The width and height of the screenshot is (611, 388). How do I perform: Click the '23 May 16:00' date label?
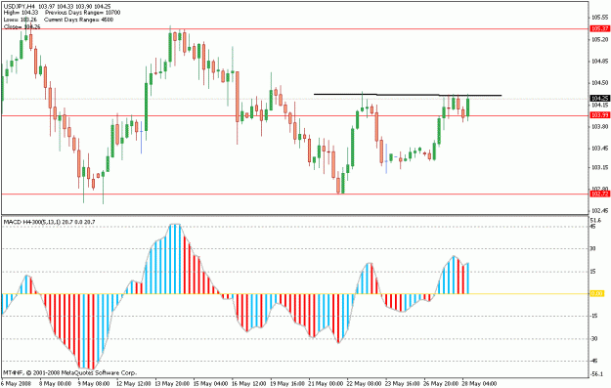403,384
